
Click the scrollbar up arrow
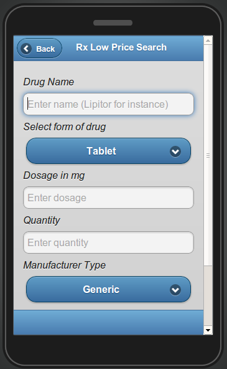coord(208,41)
